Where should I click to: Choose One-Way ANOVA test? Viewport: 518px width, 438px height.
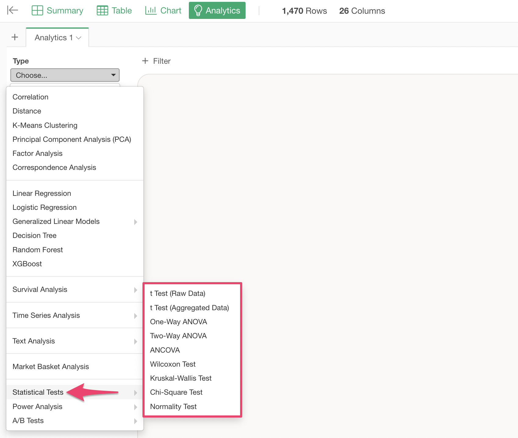click(178, 322)
